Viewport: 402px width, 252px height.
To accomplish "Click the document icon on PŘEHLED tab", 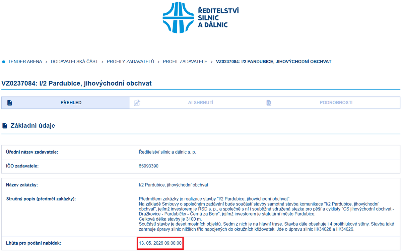I will (10, 103).
